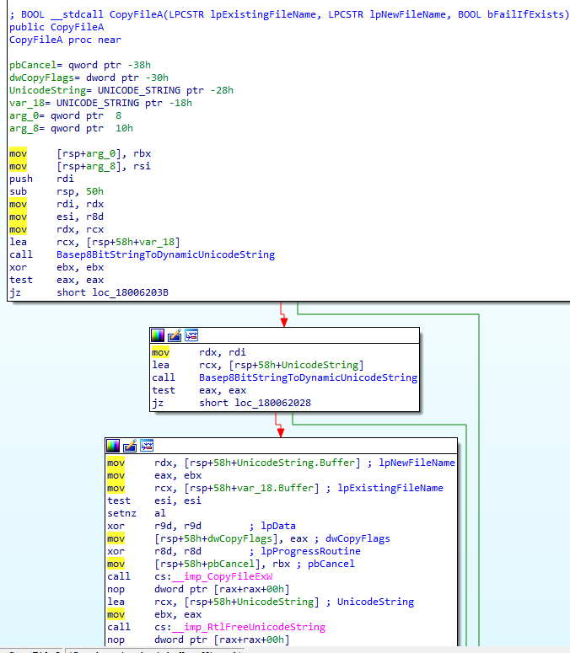Click the 'xor r8d, r8d' instruction
The height and width of the screenshot is (653, 570).
coord(154,551)
